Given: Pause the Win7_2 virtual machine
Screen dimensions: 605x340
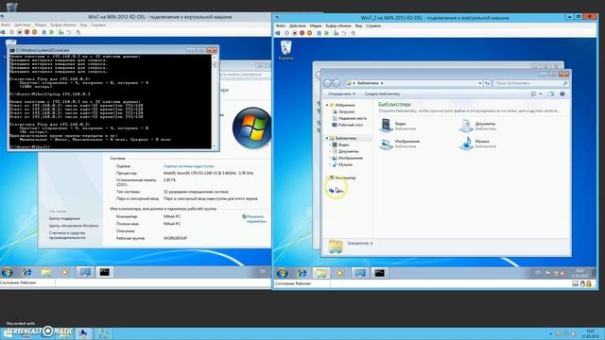Looking at the screenshot, I should (x=320, y=34).
